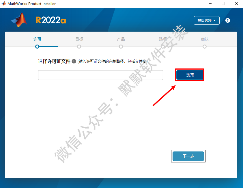Click the MATLAB logo in the header
The width and height of the screenshot is (243, 188).
(x=19, y=20)
